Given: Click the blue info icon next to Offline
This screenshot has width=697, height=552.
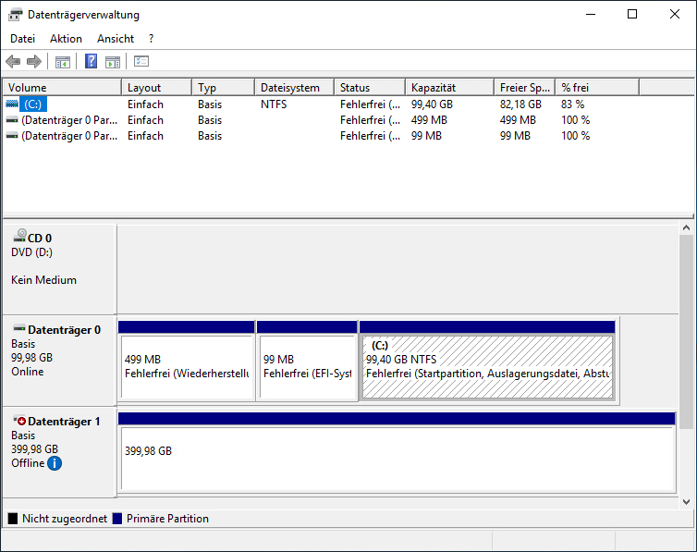Looking at the screenshot, I should pos(55,463).
